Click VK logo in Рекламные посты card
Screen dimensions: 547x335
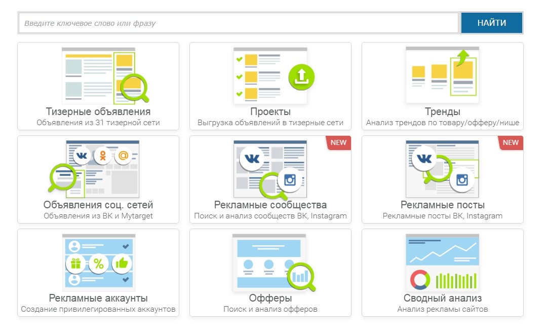(424, 159)
